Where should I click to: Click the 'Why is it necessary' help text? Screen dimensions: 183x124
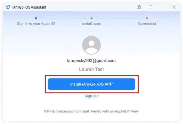pos(87,111)
